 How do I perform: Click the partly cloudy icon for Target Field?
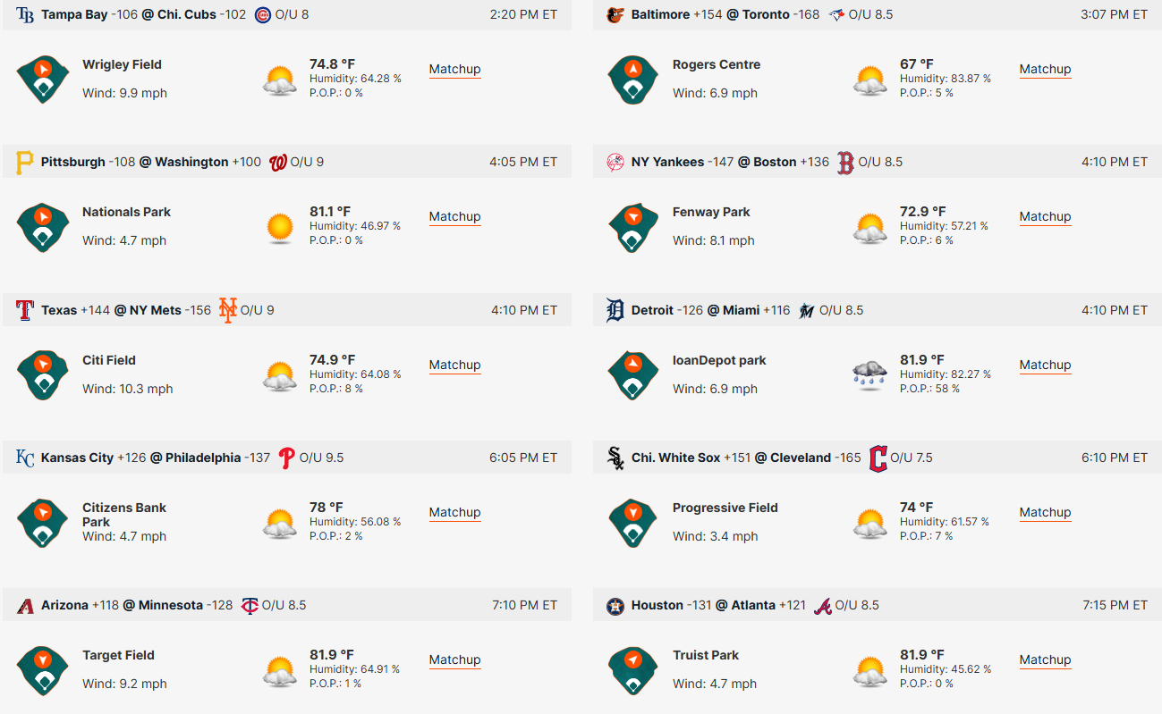pyautogui.click(x=280, y=670)
